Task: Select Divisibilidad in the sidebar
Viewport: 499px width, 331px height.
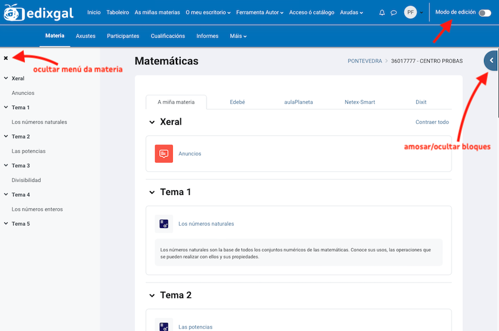Action: coord(26,180)
